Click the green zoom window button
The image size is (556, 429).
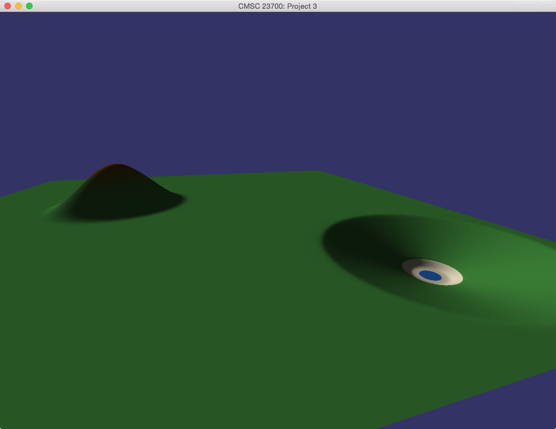[29, 6]
